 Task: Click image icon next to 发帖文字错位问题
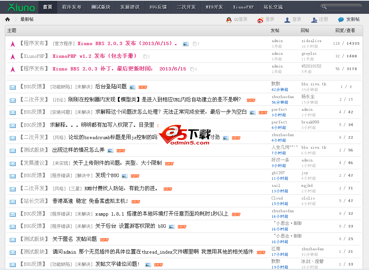(x=148, y=265)
